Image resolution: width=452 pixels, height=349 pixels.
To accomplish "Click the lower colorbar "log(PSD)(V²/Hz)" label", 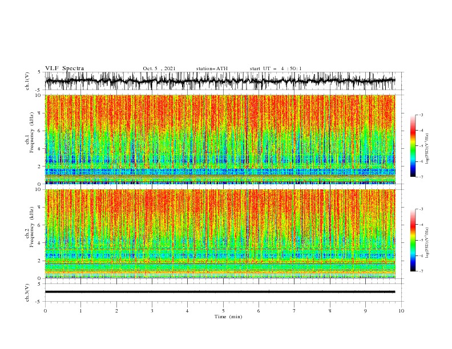I will (x=427, y=243).
